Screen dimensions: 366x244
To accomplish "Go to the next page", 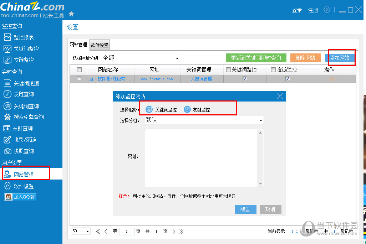I will (x=174, y=232).
